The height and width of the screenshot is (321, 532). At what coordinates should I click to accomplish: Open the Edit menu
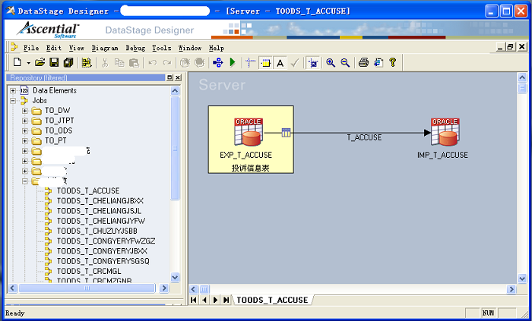(54, 48)
